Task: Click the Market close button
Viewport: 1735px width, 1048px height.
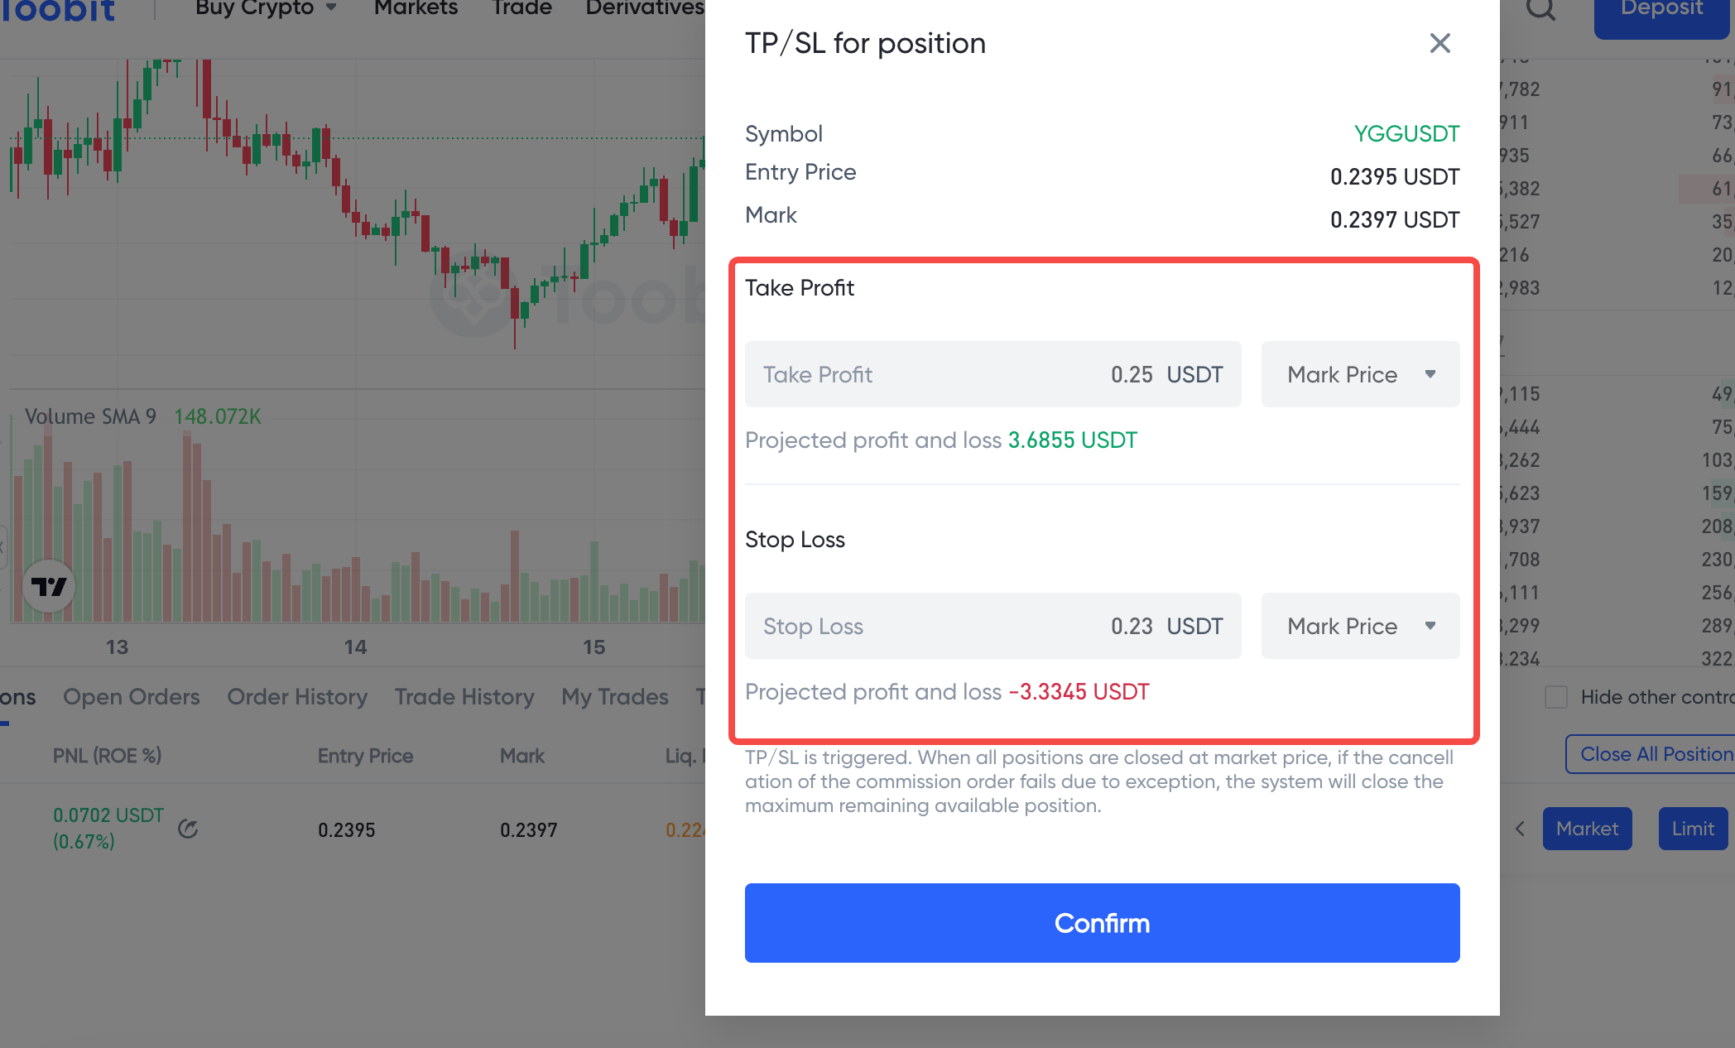Action: click(x=1587, y=829)
